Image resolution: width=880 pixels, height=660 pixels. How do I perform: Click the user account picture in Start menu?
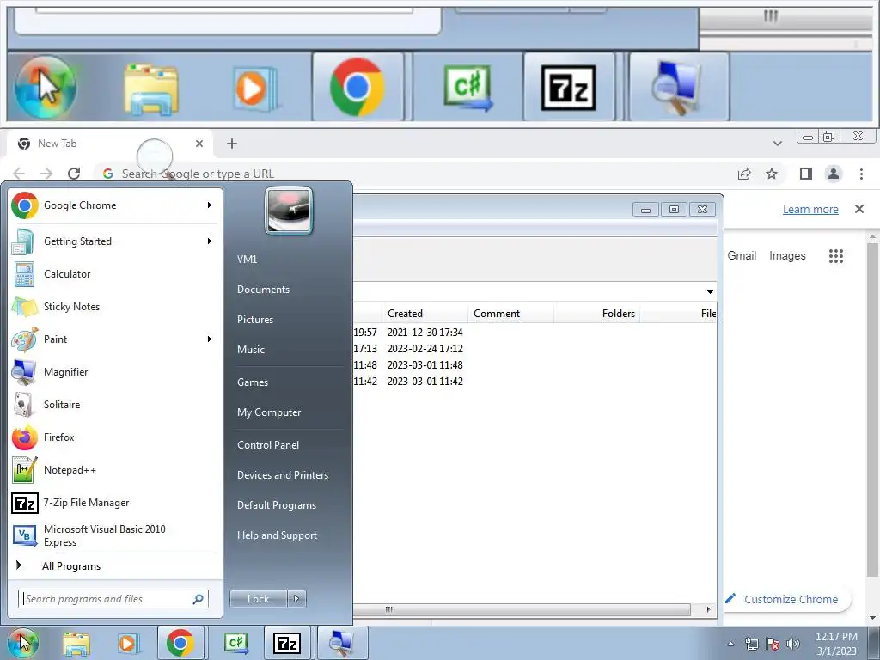(x=289, y=211)
